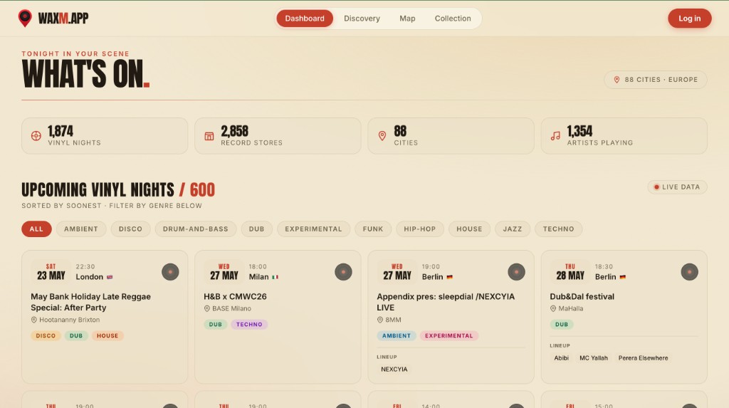Click German flag on Dub&Dal festival card

pos(622,277)
